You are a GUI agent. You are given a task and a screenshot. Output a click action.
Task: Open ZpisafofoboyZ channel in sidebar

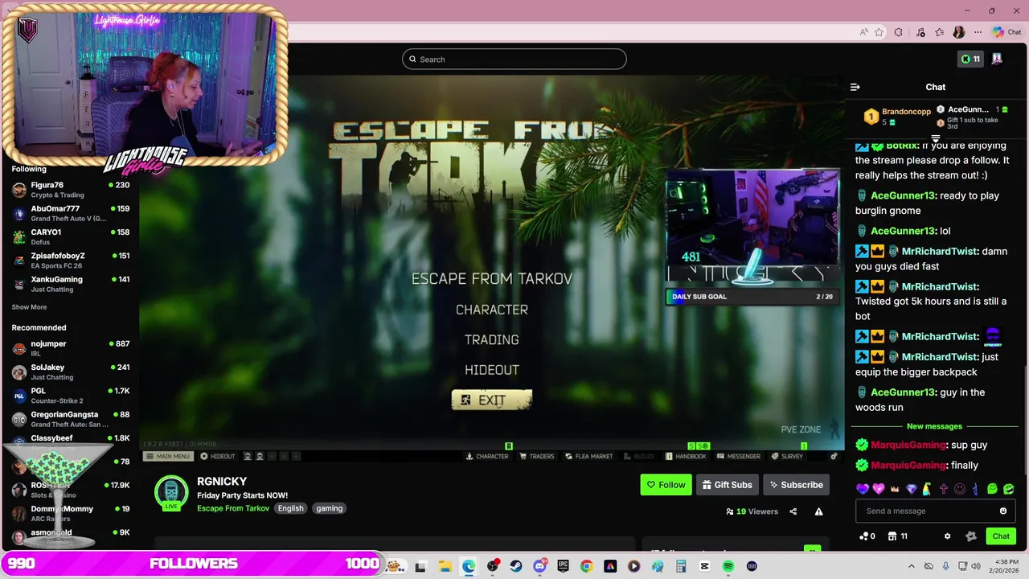click(x=71, y=260)
